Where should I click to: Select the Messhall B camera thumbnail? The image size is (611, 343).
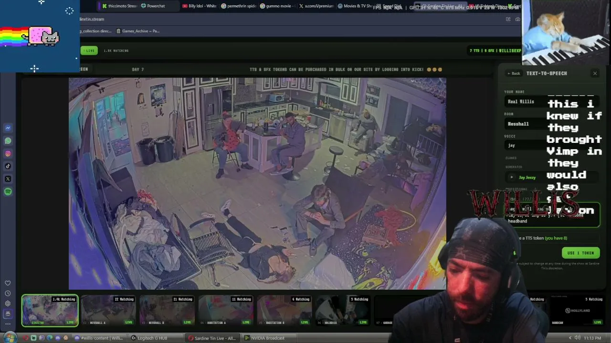point(167,311)
